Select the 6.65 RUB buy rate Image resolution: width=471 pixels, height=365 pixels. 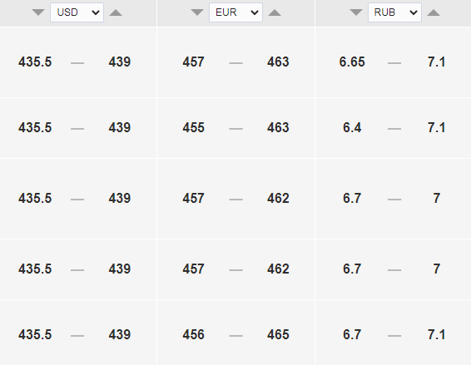tap(352, 62)
